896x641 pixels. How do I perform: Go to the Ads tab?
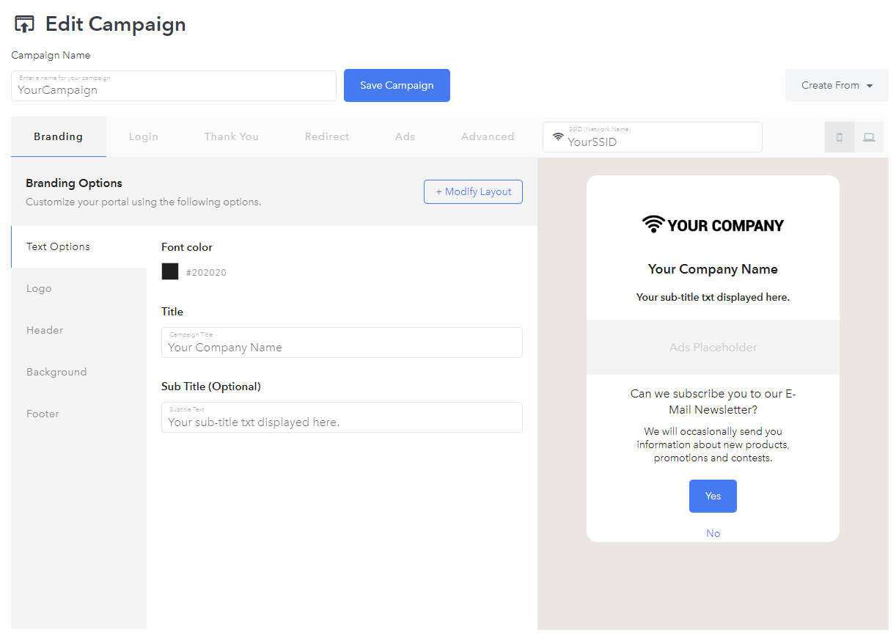(405, 136)
